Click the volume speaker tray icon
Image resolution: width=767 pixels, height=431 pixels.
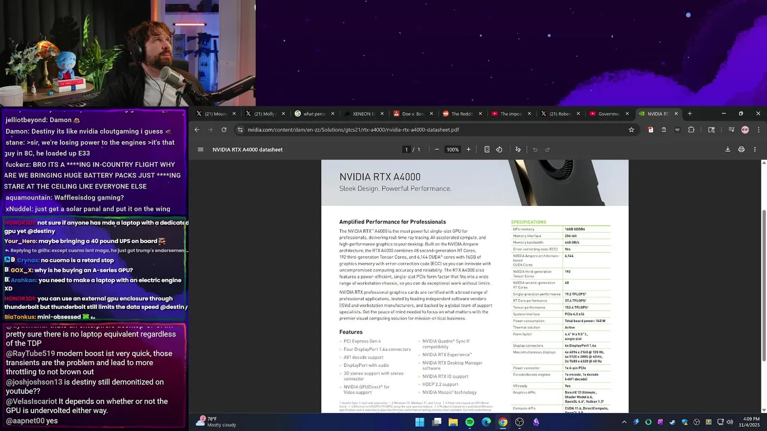pos(729,422)
